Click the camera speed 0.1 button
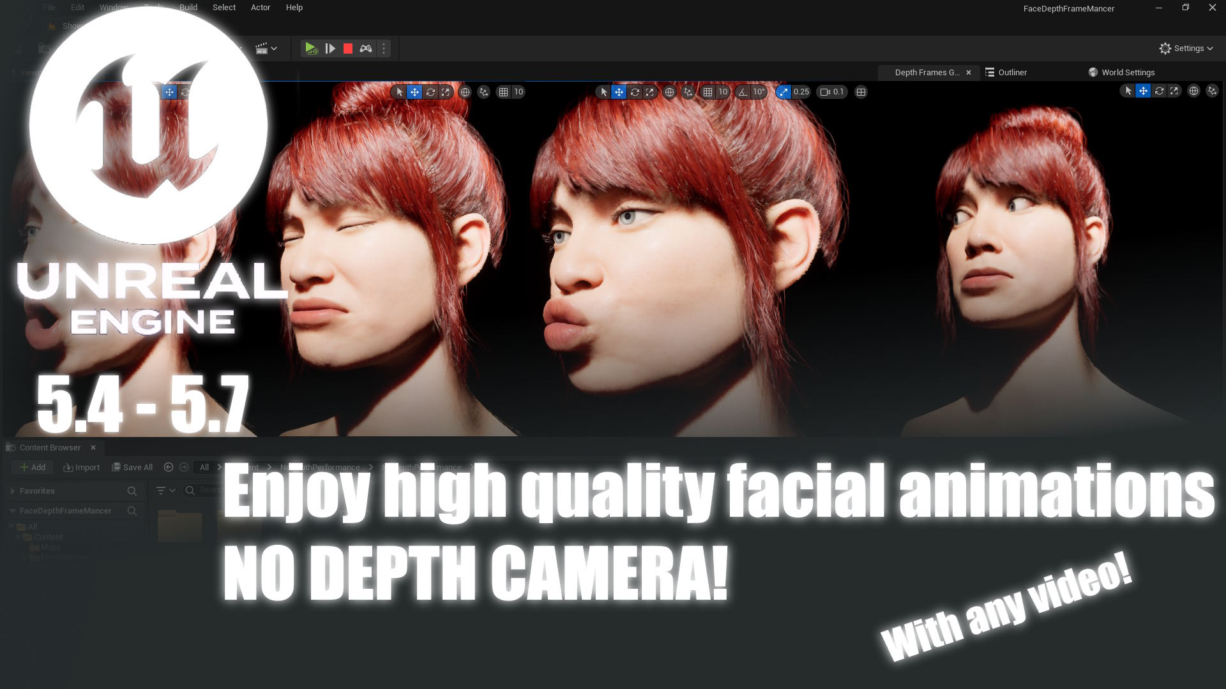1226x689 pixels. coord(832,92)
